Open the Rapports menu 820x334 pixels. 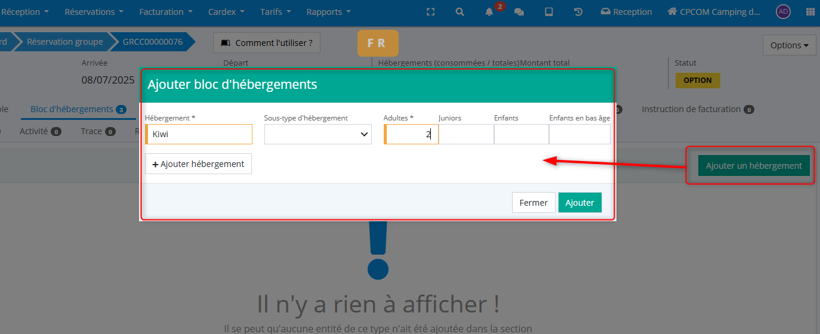click(x=329, y=12)
